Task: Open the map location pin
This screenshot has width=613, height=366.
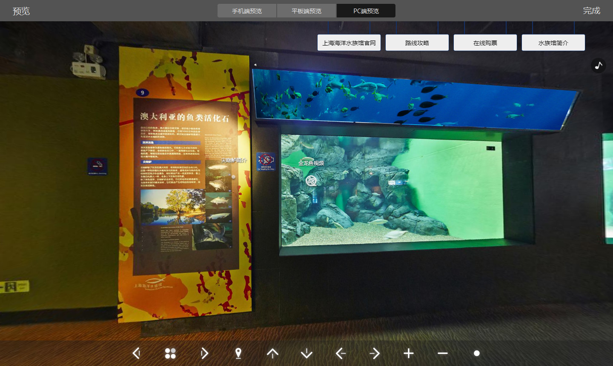Action: click(238, 353)
